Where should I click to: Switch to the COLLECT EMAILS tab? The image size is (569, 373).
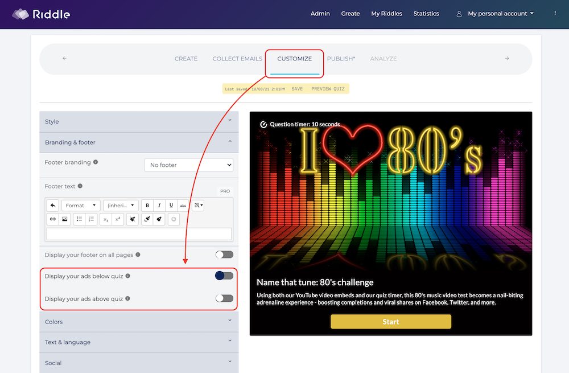(x=237, y=59)
